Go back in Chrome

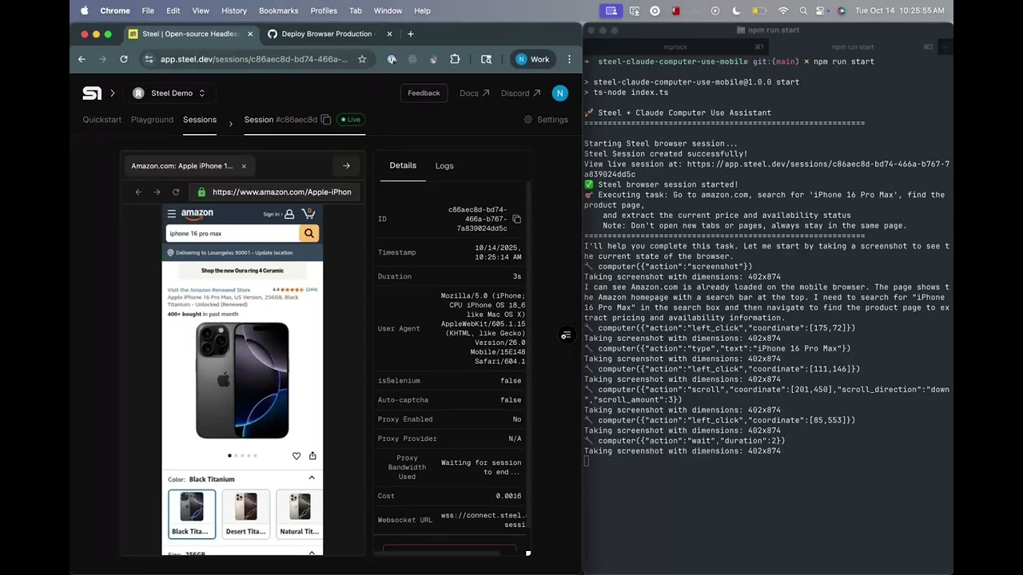(x=82, y=59)
